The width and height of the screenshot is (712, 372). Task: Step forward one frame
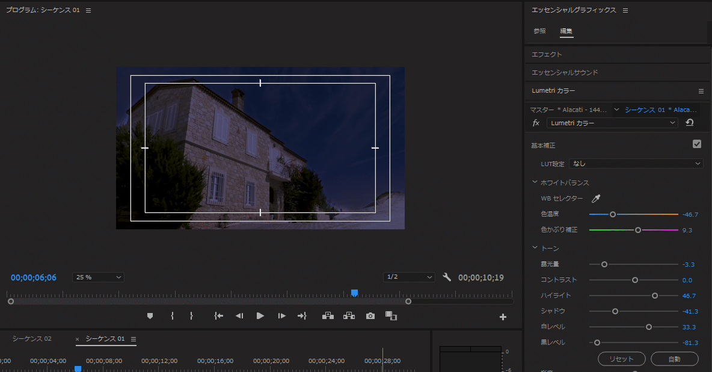[x=281, y=315]
